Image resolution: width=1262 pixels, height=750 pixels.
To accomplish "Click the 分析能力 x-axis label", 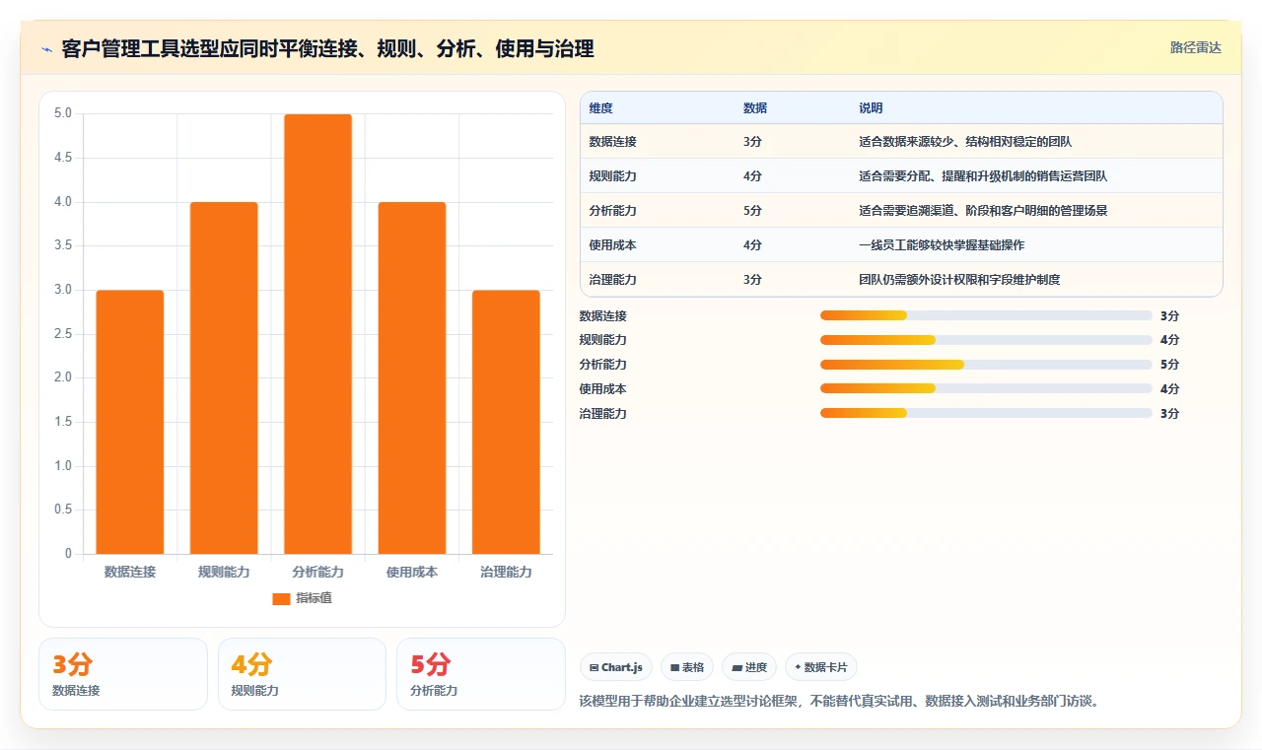I will tap(317, 572).
